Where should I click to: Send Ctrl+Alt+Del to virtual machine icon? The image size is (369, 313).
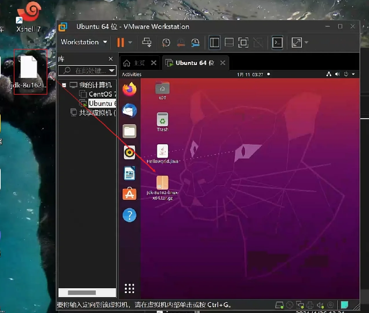147,43
